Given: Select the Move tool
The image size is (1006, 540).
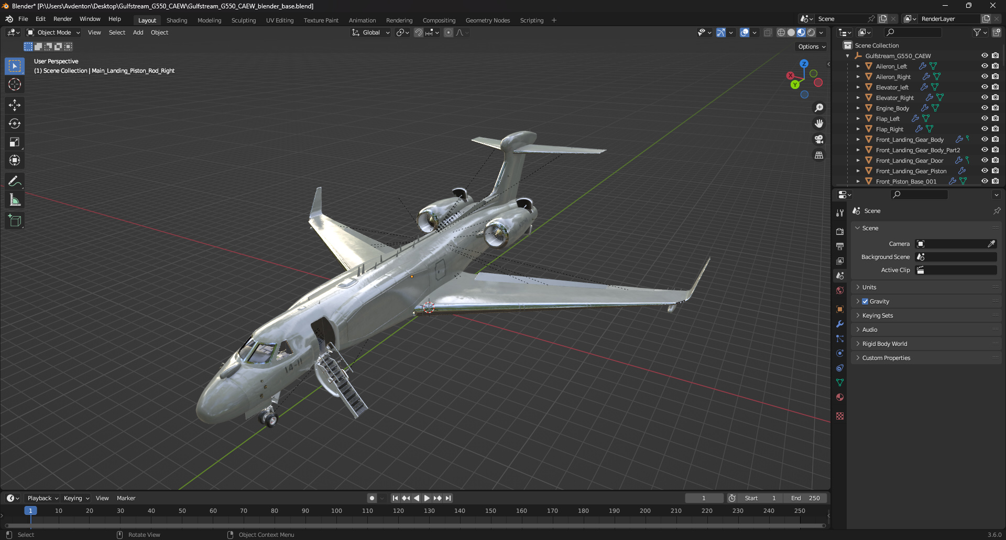Looking at the screenshot, I should [x=15, y=105].
